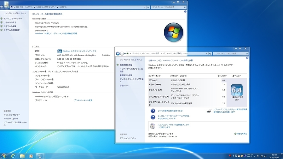Image resolution: width=283 pixels, height=159 pixels.
Task: Open 電源設定の調整 link
Action: click(x=126, y=75)
